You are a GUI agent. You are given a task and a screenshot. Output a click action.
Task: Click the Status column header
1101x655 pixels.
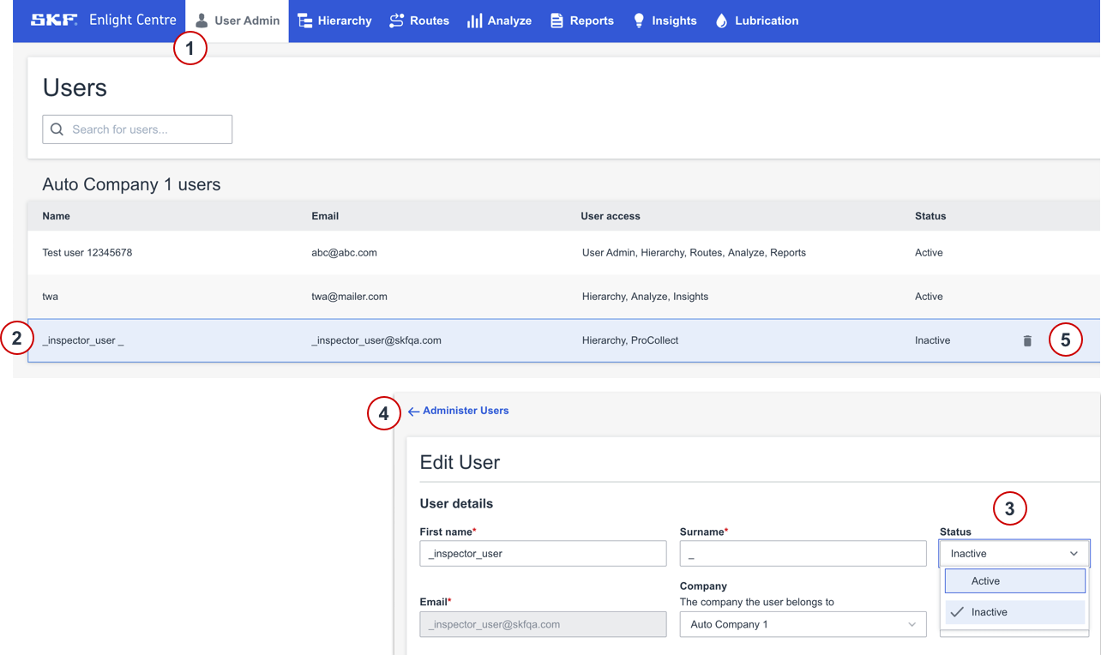point(930,216)
